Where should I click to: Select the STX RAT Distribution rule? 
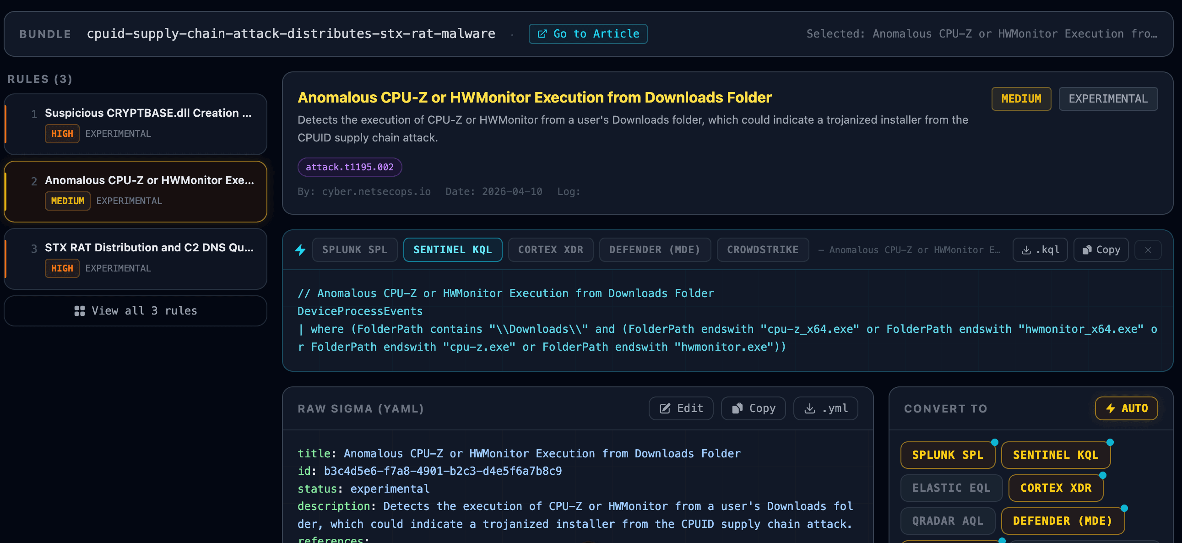point(136,259)
